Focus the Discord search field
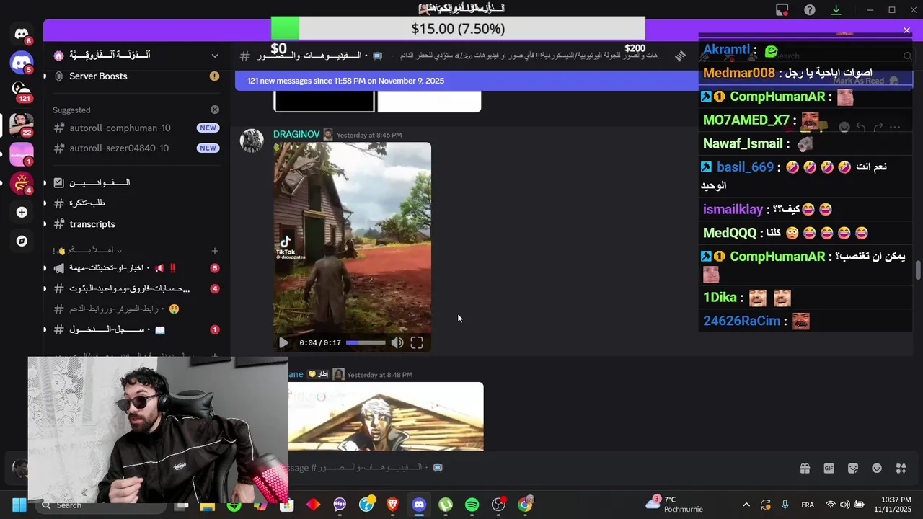 tap(840, 56)
